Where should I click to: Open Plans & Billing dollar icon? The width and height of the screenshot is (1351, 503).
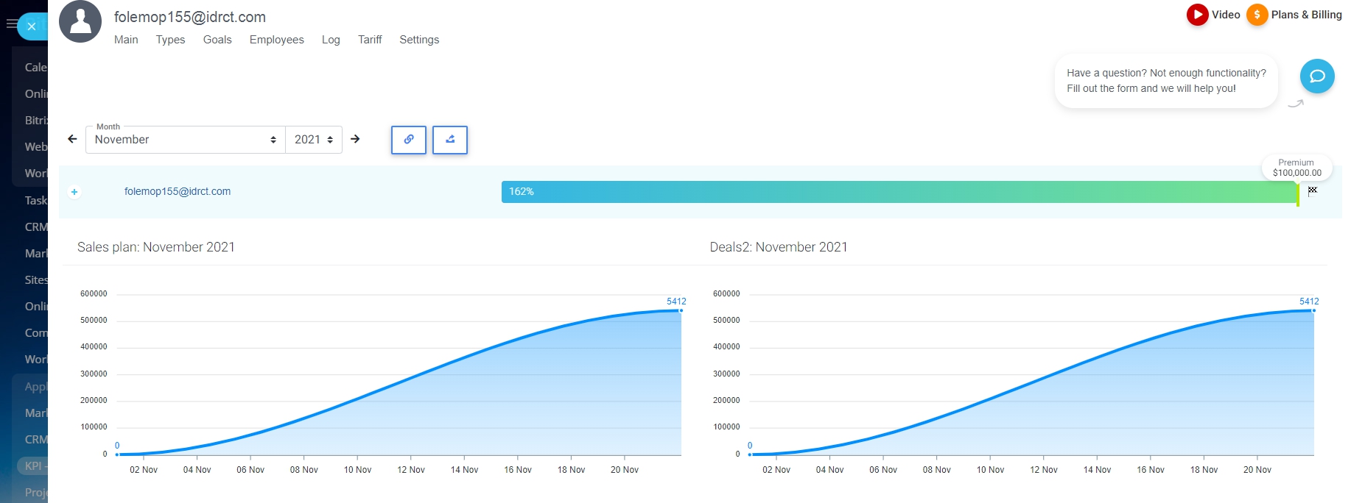point(1257,15)
